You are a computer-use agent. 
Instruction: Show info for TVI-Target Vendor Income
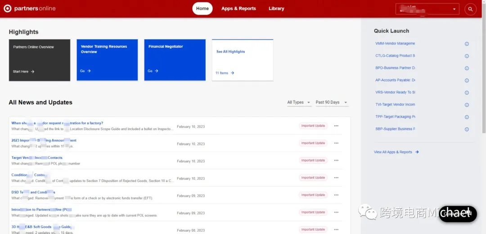467,105
